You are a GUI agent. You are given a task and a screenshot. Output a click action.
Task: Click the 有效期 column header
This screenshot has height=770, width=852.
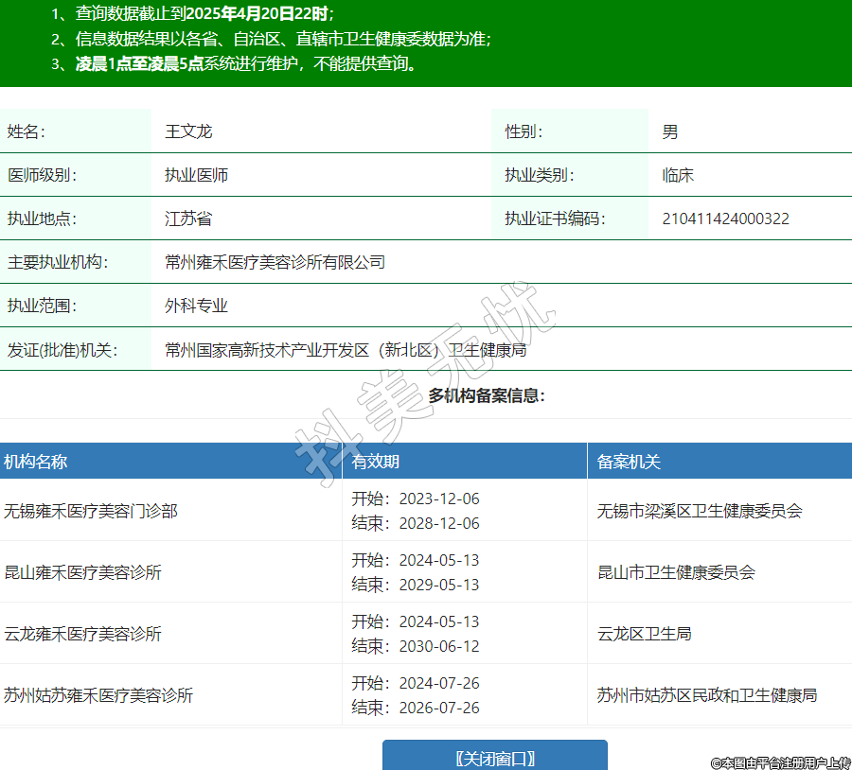pos(375,462)
